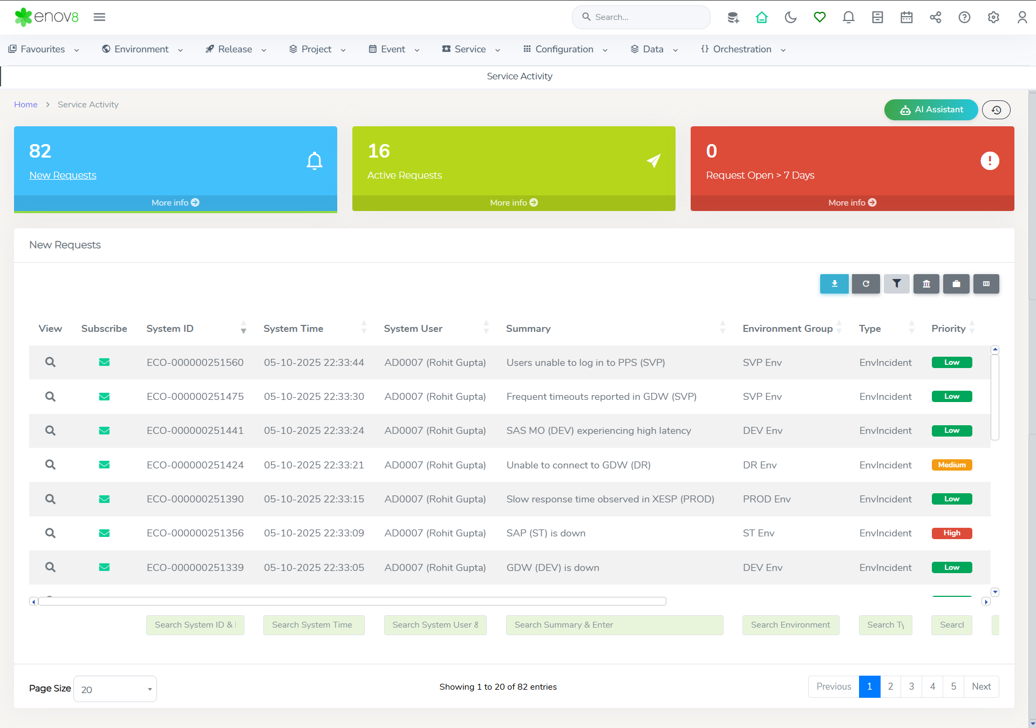Click the Search Summary & Enter field
This screenshot has width=1036, height=728.
[614, 625]
